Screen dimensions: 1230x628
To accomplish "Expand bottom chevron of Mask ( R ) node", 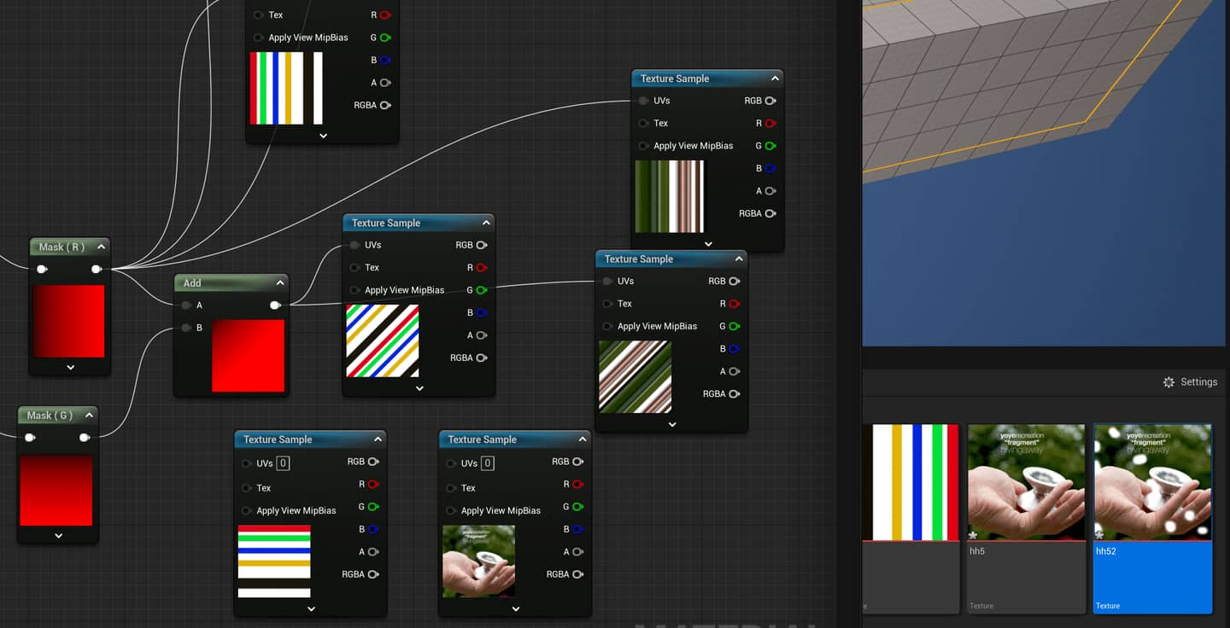I will tap(70, 367).
